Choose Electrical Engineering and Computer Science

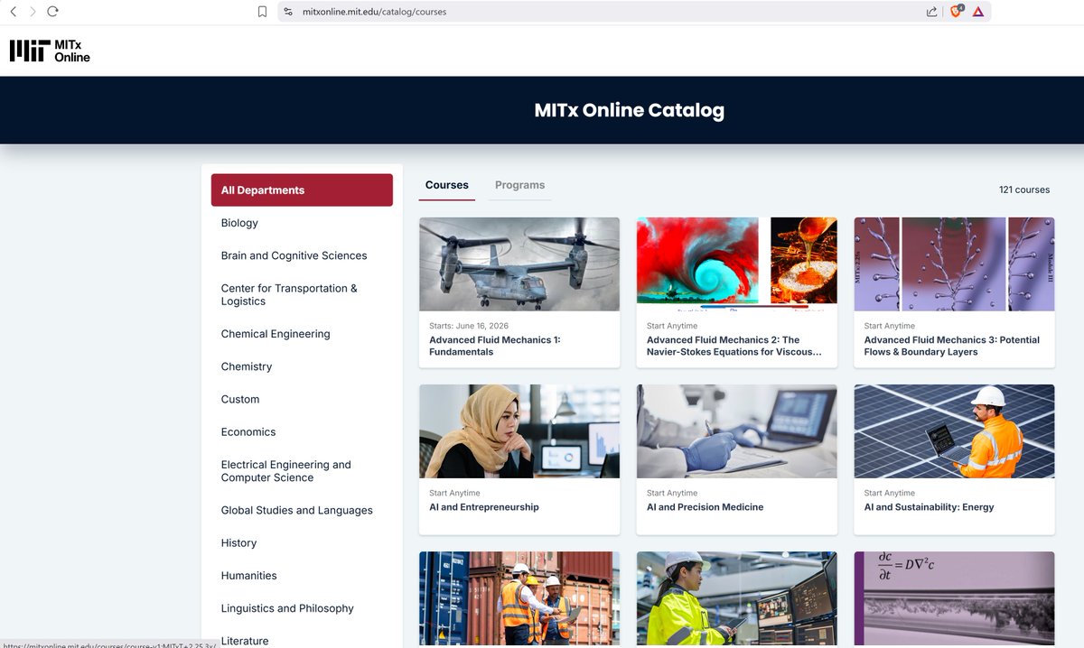[286, 471]
